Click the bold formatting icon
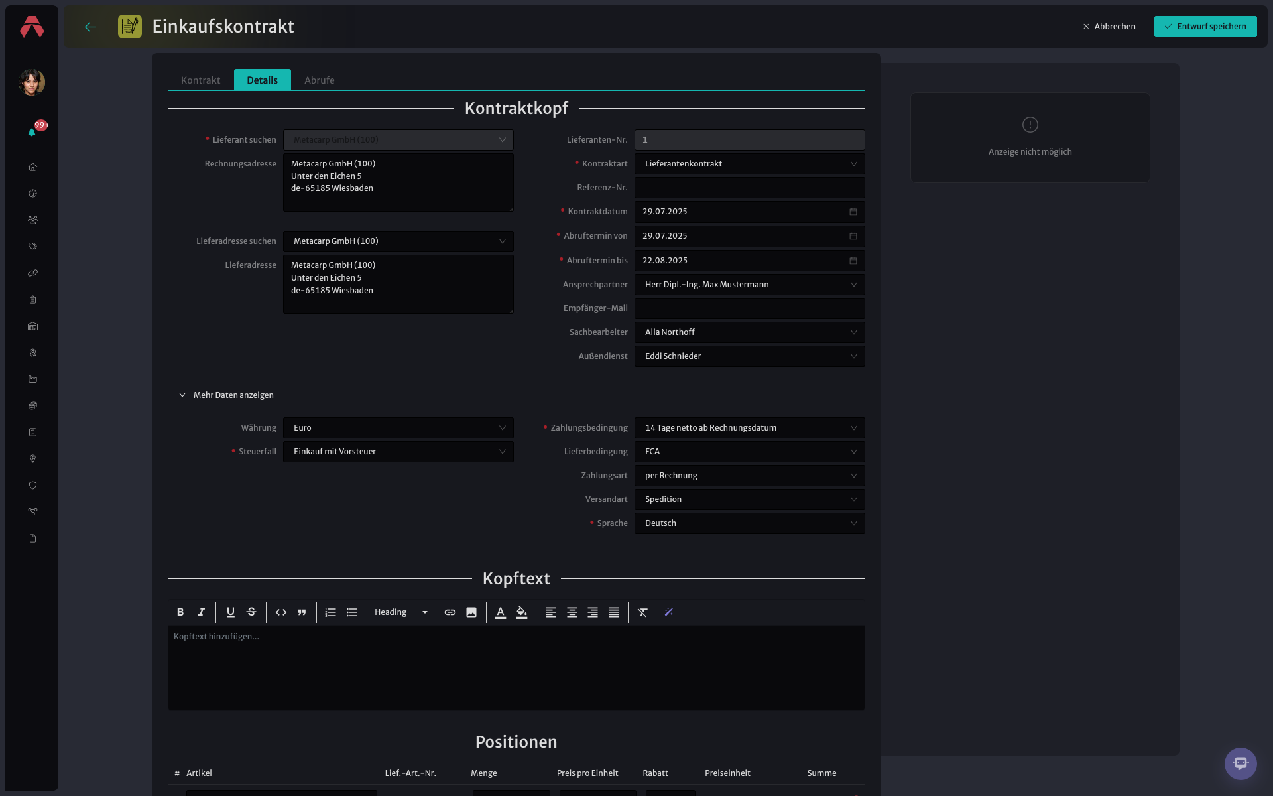 point(180,612)
